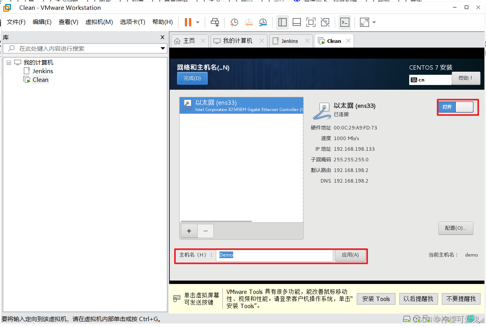Switch to the Jenkins tab
This screenshot has height=327, width=486.
289,41
